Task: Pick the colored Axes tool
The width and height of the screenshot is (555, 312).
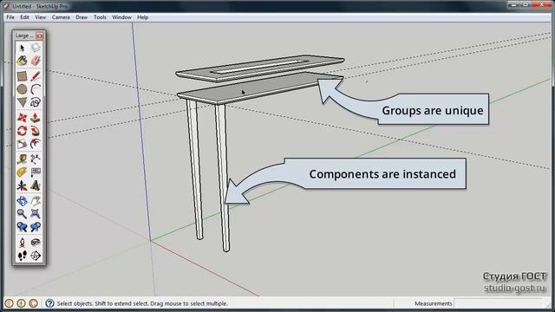Action: tap(22, 185)
